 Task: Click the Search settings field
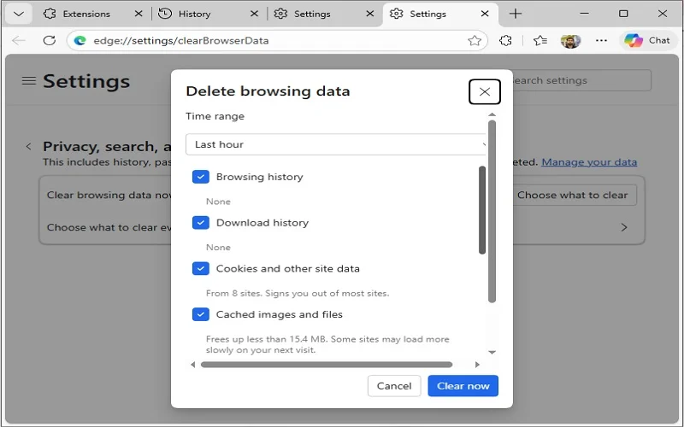pyautogui.click(x=581, y=80)
